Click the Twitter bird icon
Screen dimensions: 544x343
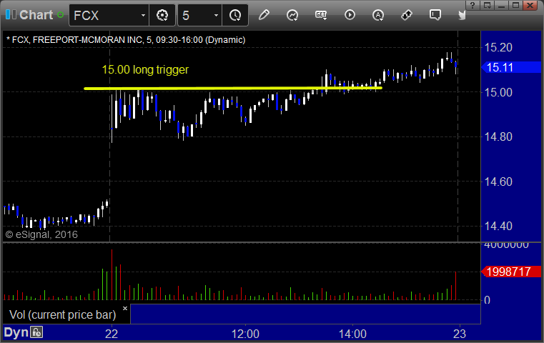(462, 15)
